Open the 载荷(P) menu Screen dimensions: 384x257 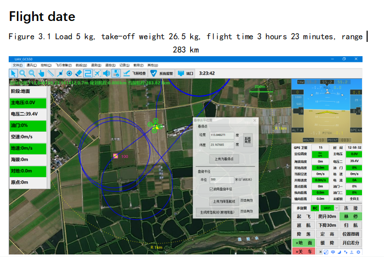click(x=139, y=65)
